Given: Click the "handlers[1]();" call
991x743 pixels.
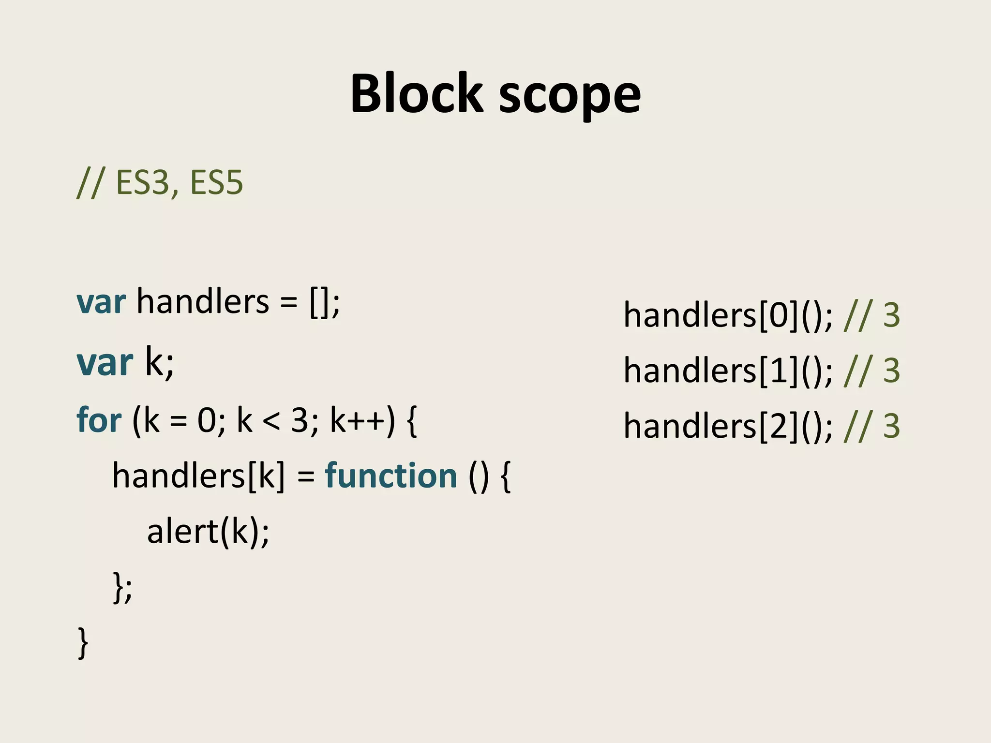Looking at the screenshot, I should point(728,371).
